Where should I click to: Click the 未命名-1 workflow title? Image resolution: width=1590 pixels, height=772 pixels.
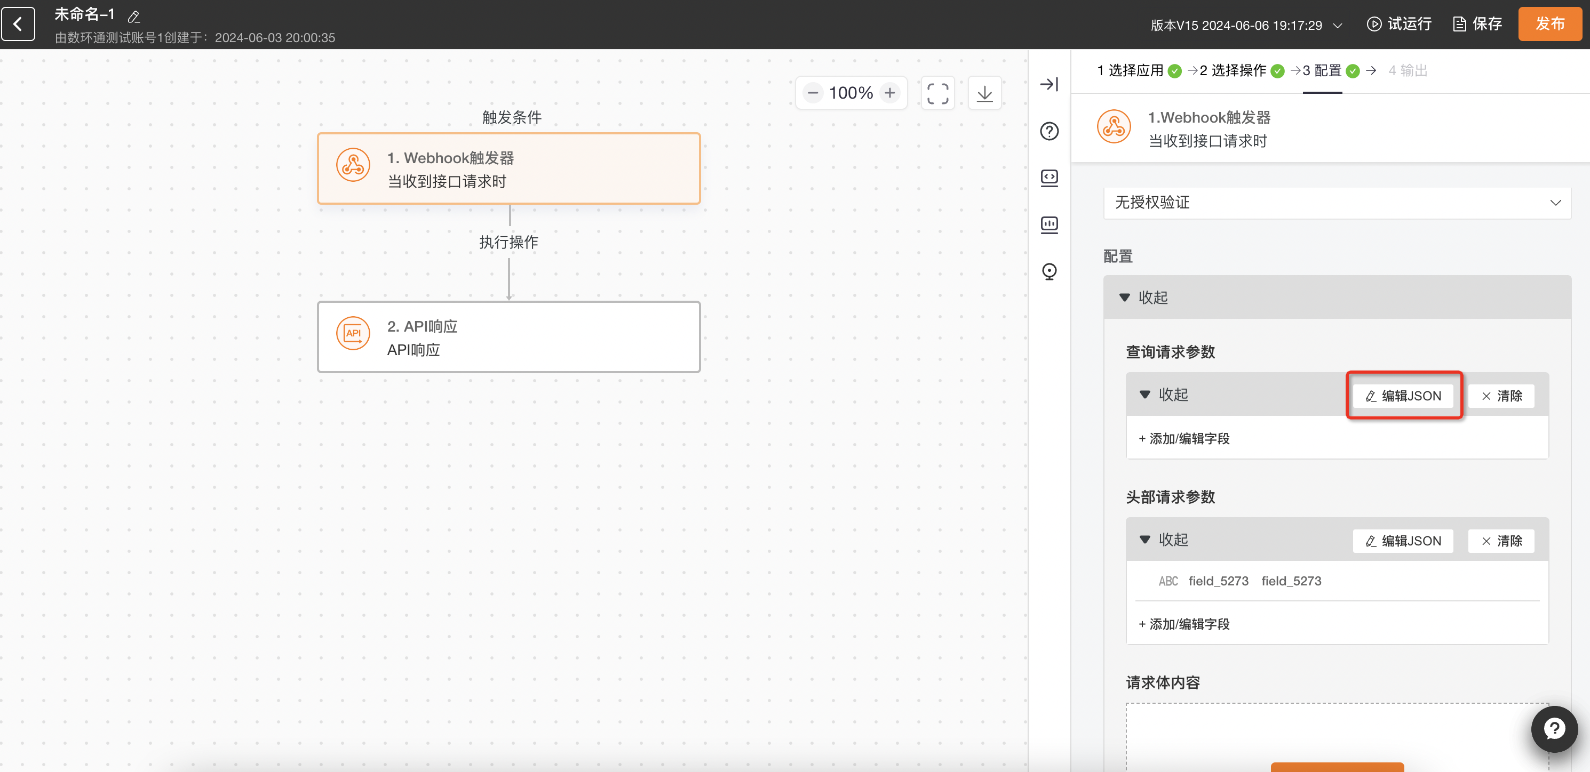pyautogui.click(x=84, y=14)
